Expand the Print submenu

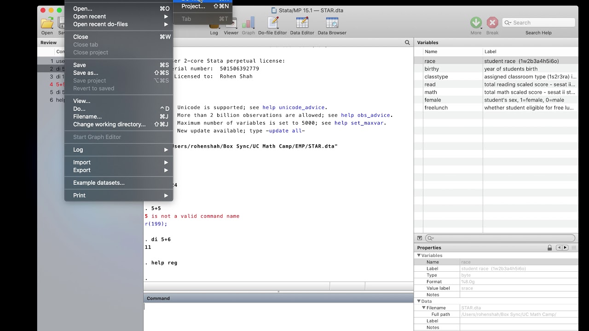[x=119, y=195]
